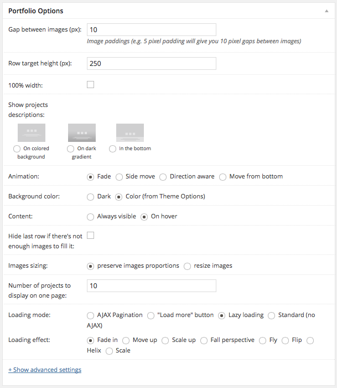Click the Gap between images input field
Screen dimensions: 337x388
click(x=151, y=29)
